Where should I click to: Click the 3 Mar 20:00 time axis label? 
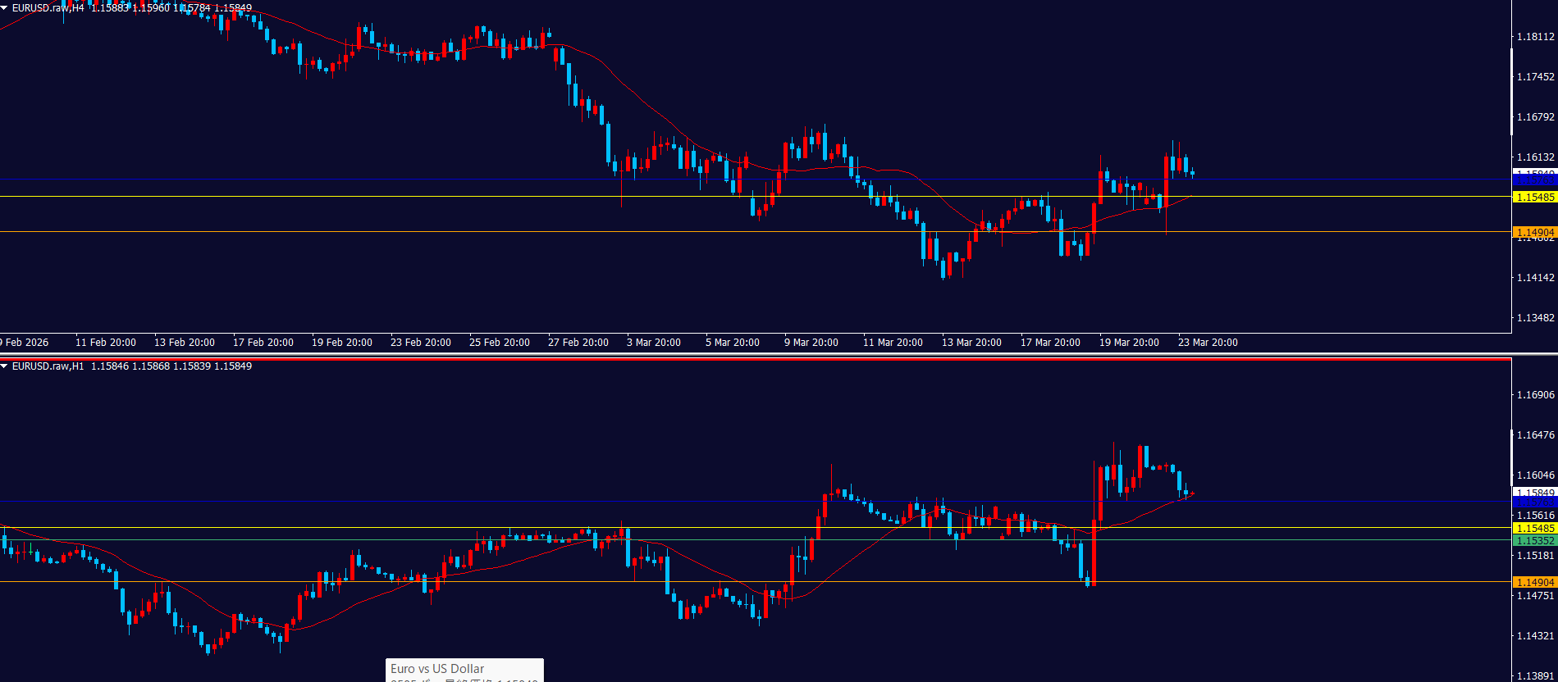tap(653, 343)
